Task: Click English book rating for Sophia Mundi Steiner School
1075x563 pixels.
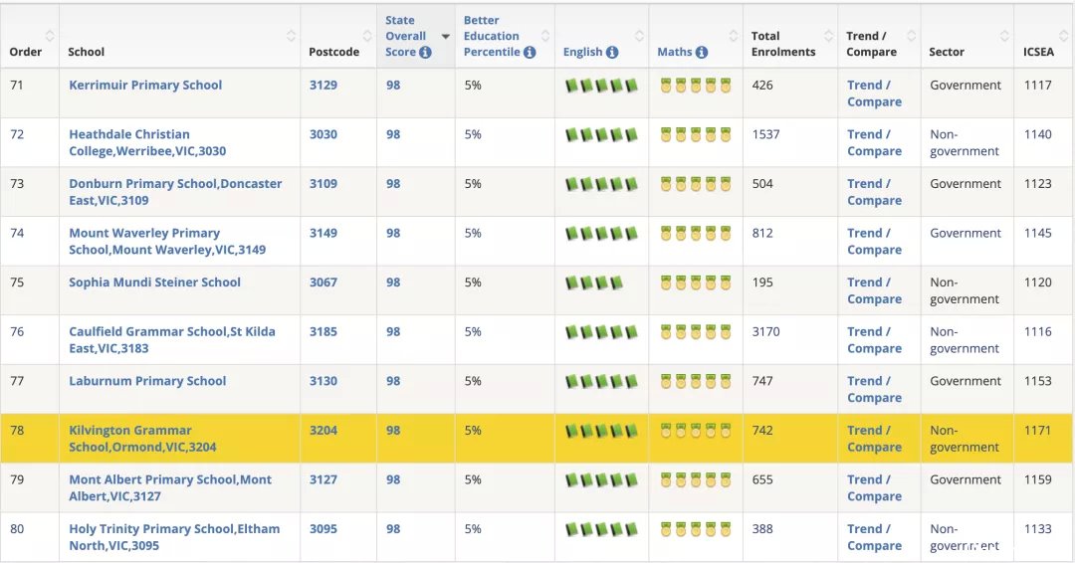Action: click(x=593, y=282)
